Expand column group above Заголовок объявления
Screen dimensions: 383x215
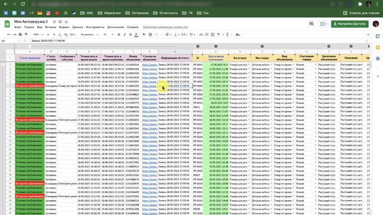point(329,47)
